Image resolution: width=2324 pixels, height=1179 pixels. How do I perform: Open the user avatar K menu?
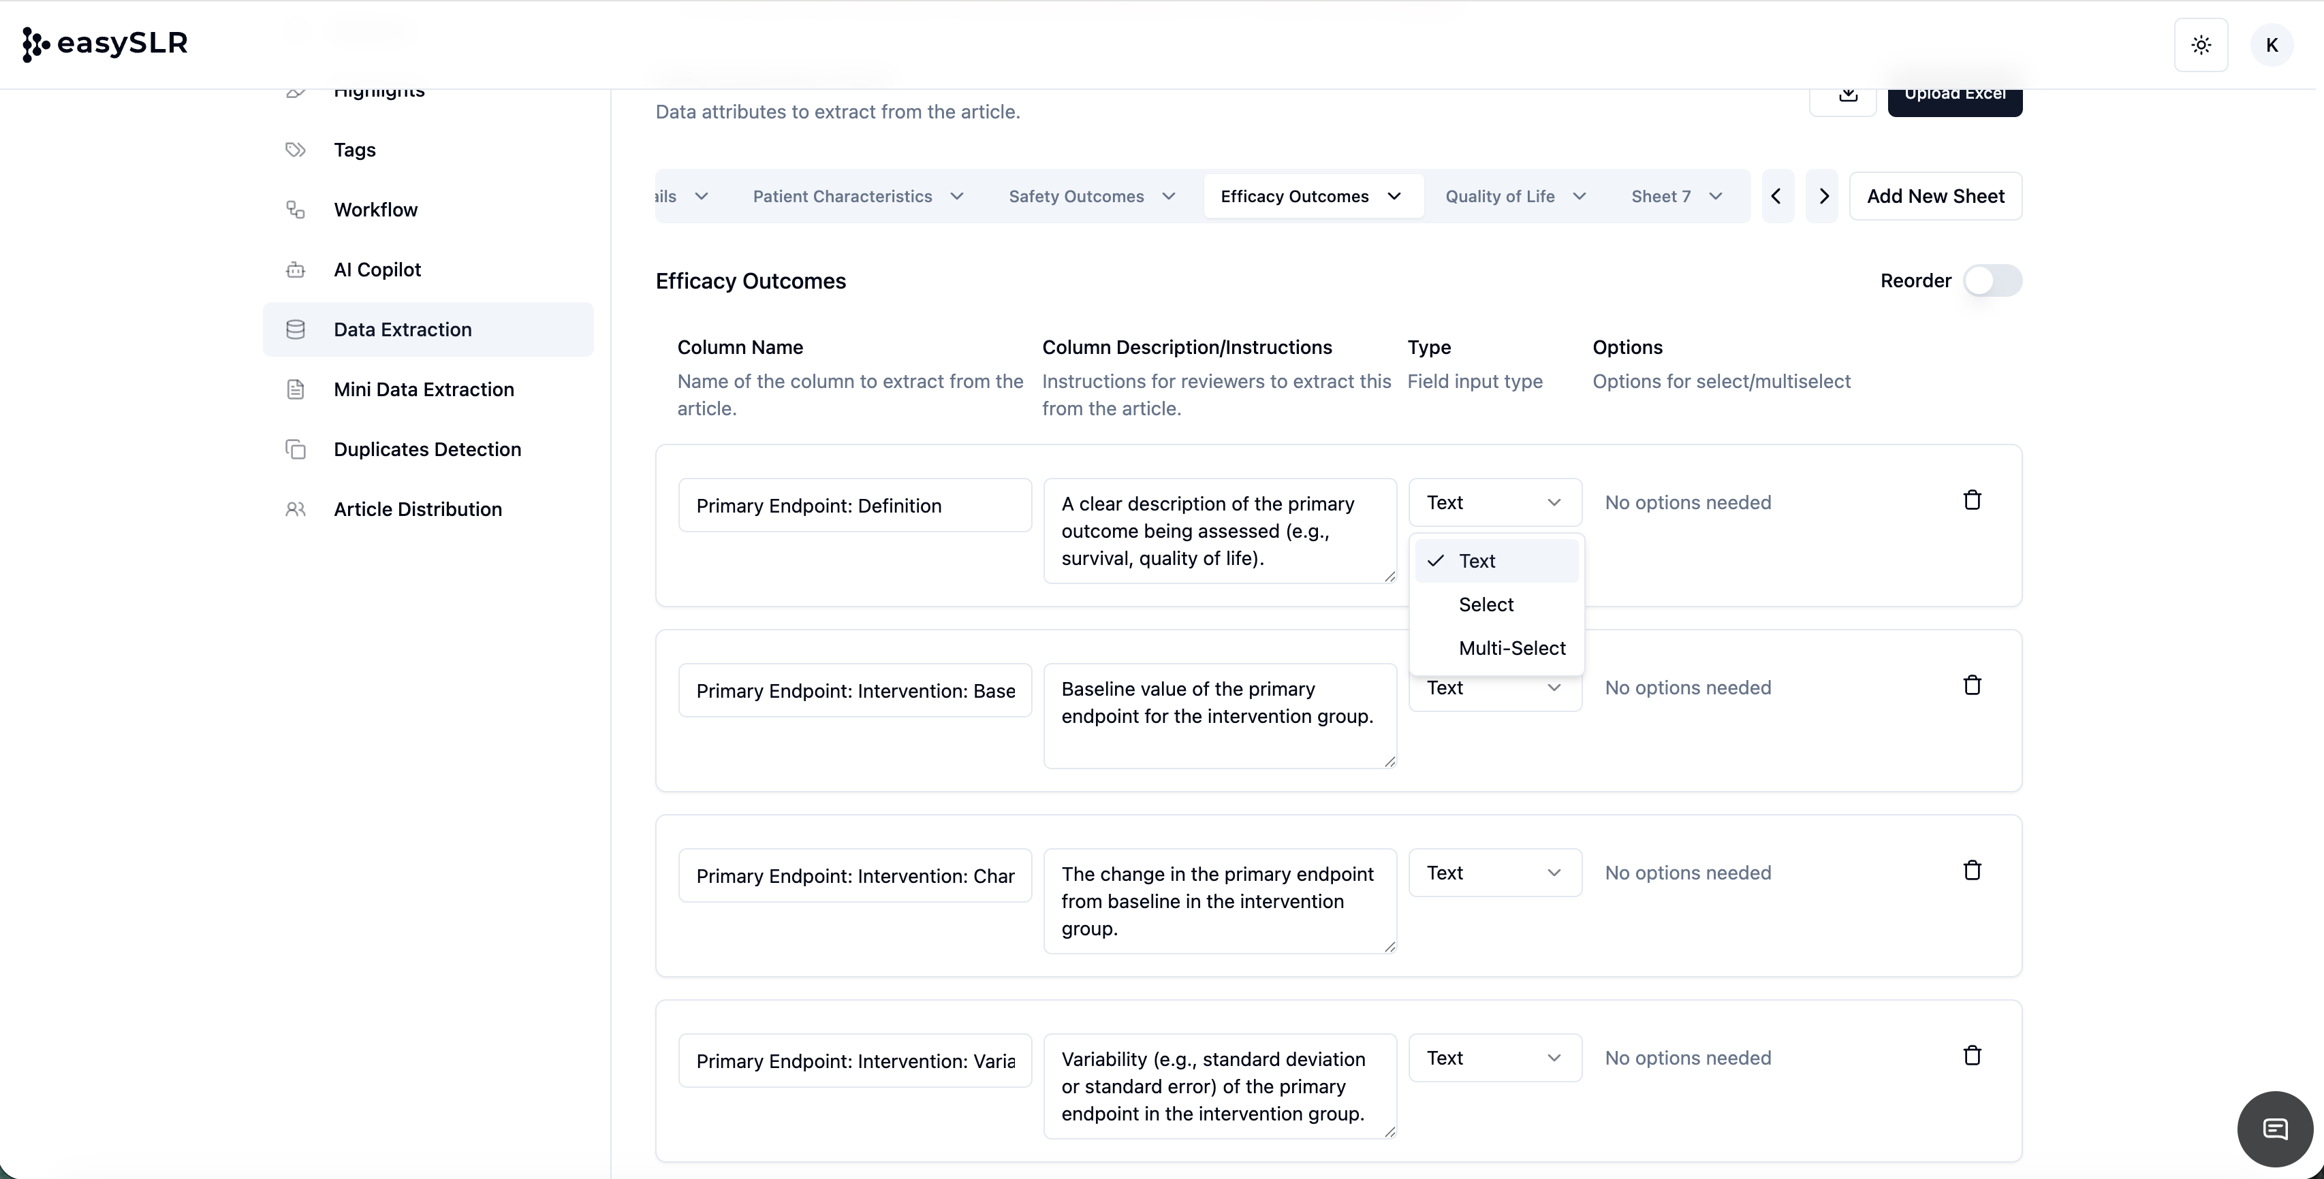[2271, 45]
